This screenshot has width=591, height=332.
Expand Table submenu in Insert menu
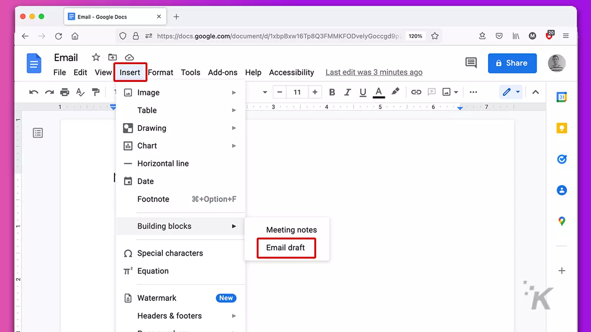point(180,110)
